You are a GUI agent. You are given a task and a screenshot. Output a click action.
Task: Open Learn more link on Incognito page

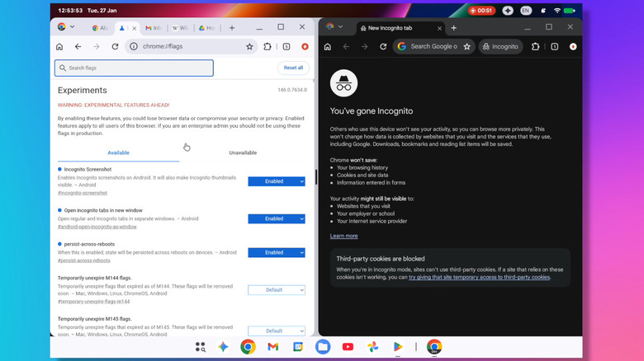coord(343,236)
